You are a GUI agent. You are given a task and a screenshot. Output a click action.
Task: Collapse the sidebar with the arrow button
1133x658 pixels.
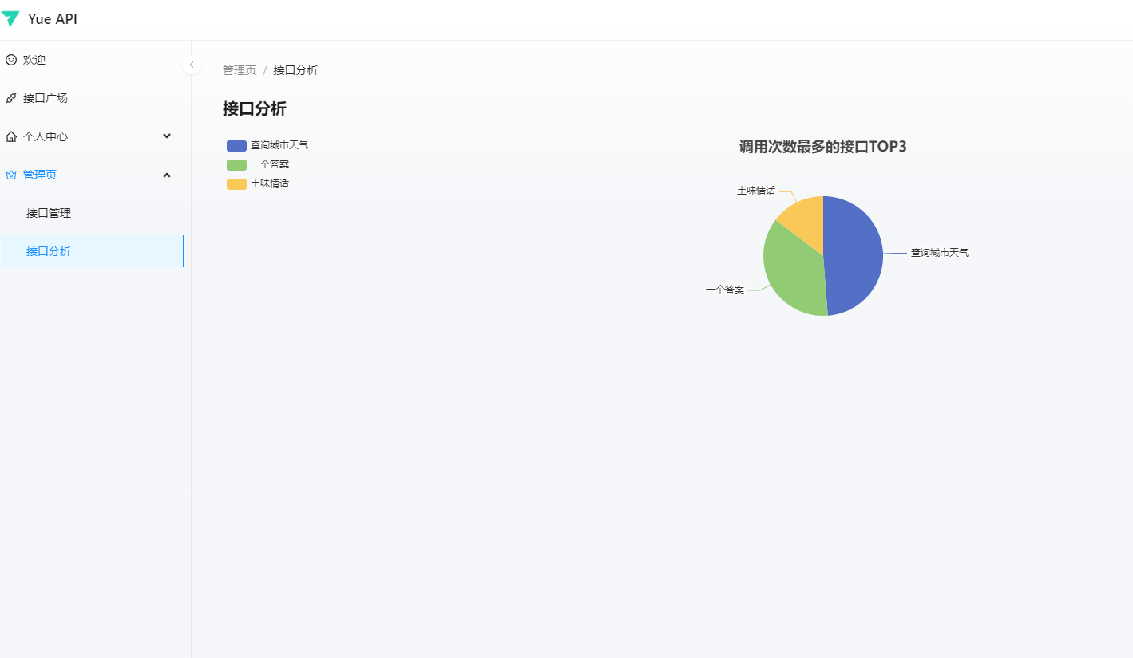[x=192, y=64]
